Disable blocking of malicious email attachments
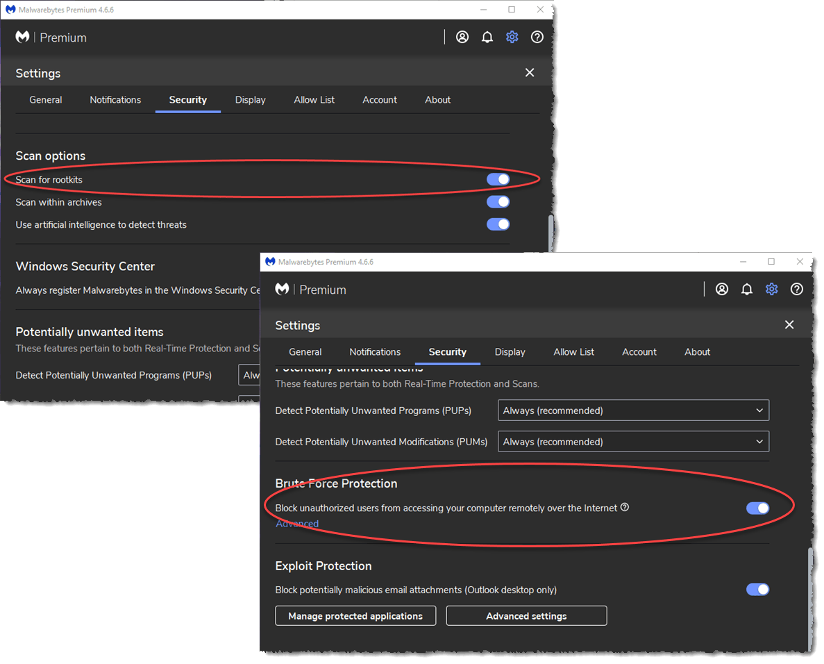The image size is (824, 664). 757,589
